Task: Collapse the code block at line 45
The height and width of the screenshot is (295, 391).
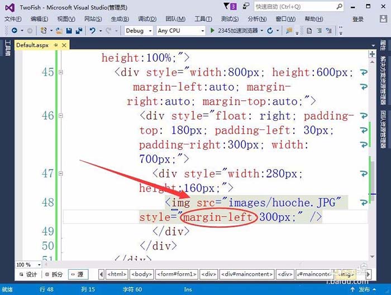Action: click(60, 72)
